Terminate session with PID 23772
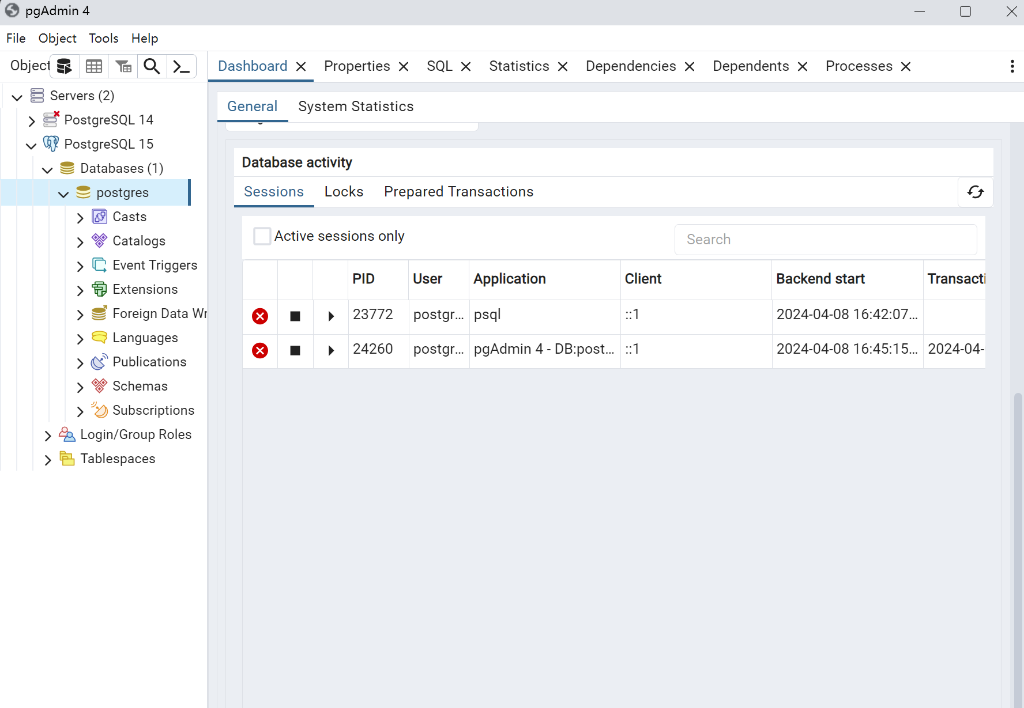The image size is (1024, 708). click(260, 316)
